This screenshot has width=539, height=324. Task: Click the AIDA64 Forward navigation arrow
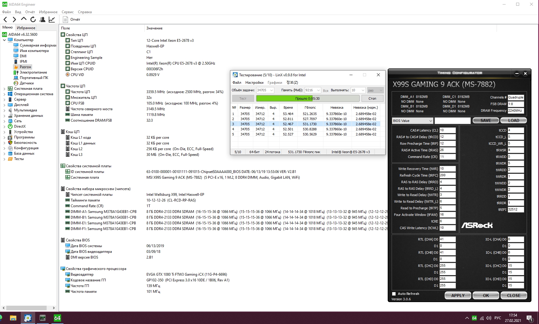click(14, 20)
